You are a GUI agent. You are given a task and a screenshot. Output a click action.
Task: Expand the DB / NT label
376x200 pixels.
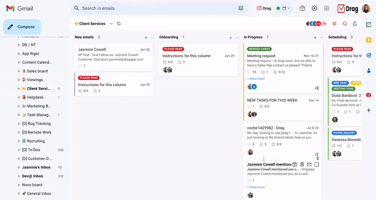[x=19, y=45]
